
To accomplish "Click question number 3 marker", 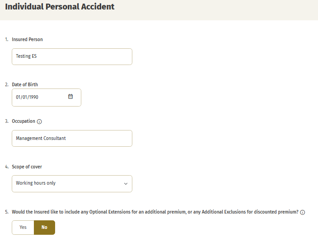I will [x=7, y=121].
